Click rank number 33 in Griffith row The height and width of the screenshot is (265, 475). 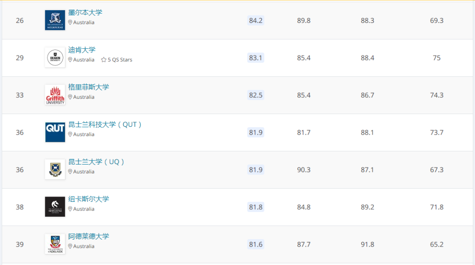point(20,95)
